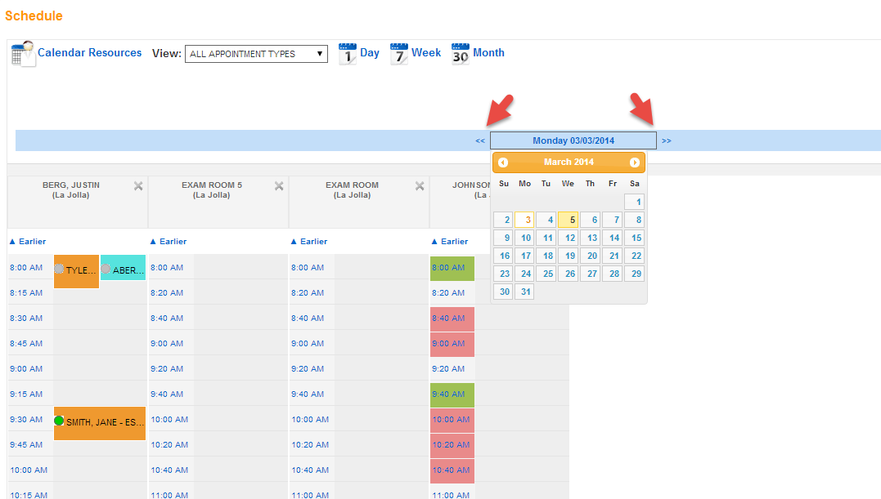This screenshot has height=499, width=881.
Task: Expand Earlier times in BERG, JUSTIN column
Action: pos(28,242)
